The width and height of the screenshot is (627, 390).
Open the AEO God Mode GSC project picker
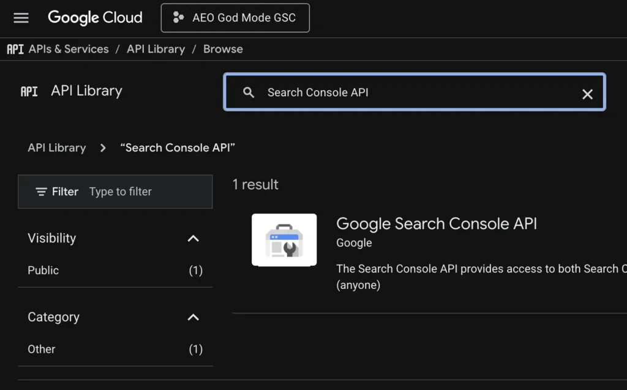tap(235, 18)
